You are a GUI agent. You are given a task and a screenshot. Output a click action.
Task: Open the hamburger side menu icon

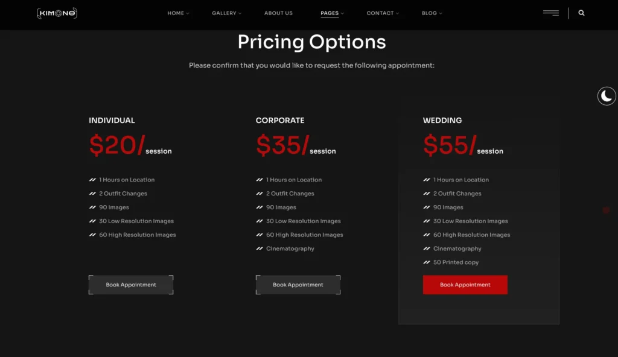coord(550,13)
